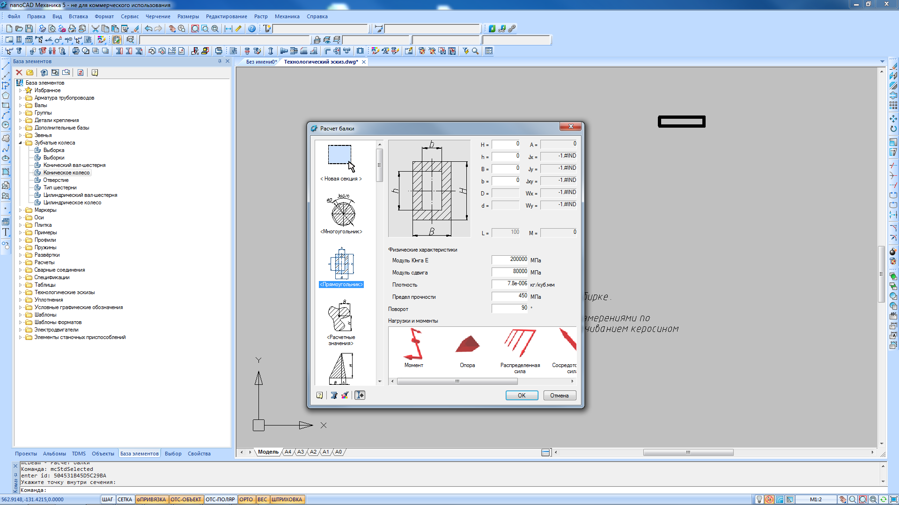Expand the Профили folder

pos(20,240)
